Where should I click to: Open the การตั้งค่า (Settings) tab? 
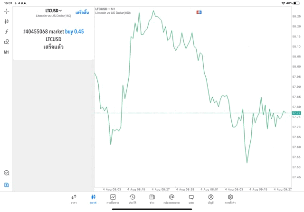[230, 199]
